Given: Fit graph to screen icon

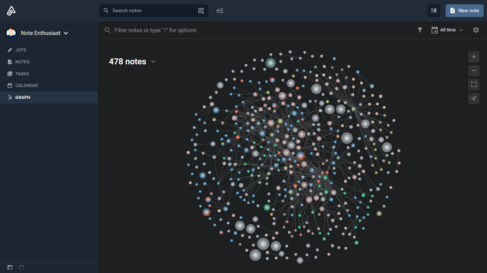Looking at the screenshot, I should (474, 84).
